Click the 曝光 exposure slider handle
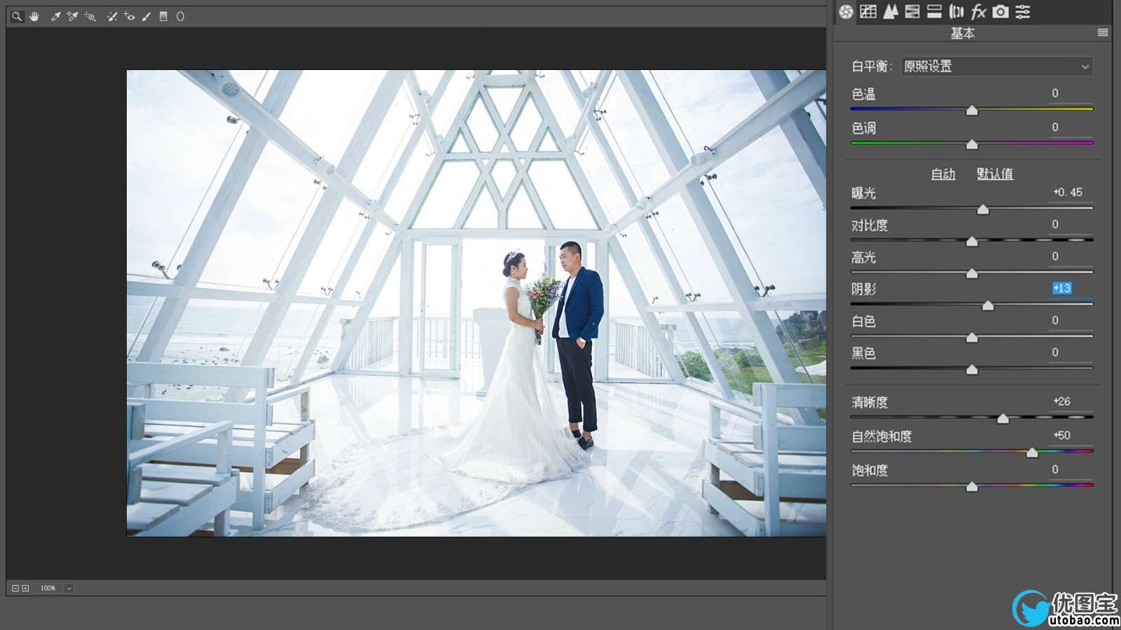 click(x=983, y=209)
